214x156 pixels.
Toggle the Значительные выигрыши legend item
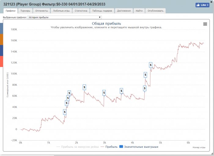[139, 147]
